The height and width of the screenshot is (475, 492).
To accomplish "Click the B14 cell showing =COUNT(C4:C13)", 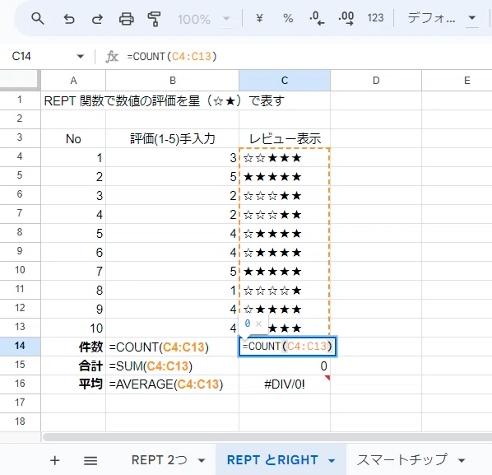I will pyautogui.click(x=172, y=347).
